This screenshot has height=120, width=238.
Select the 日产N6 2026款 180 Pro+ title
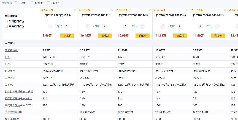tap(171, 15)
